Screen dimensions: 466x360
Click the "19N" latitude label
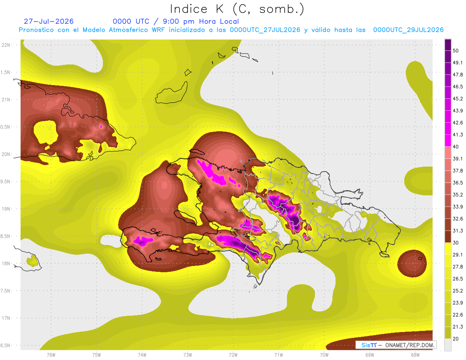pyautogui.click(x=6, y=209)
